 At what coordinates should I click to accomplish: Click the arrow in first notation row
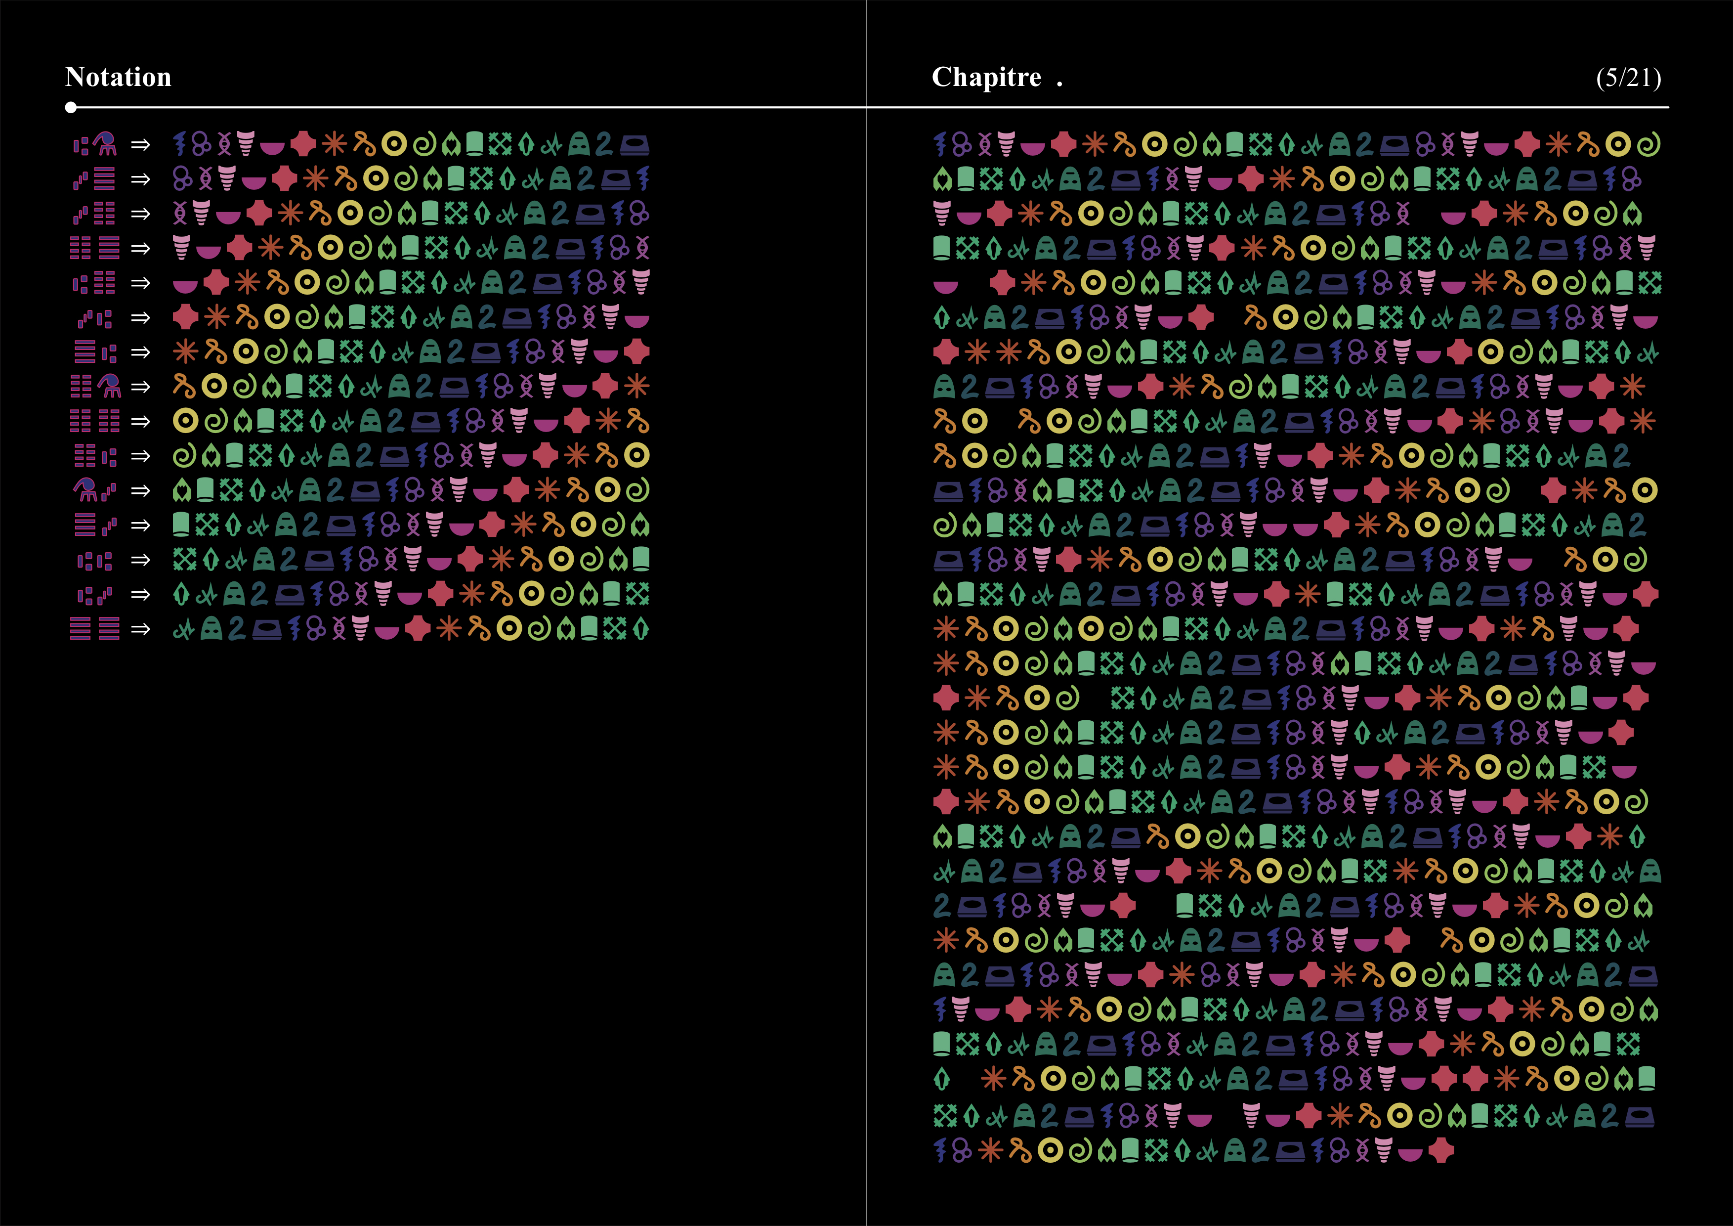click(x=140, y=144)
